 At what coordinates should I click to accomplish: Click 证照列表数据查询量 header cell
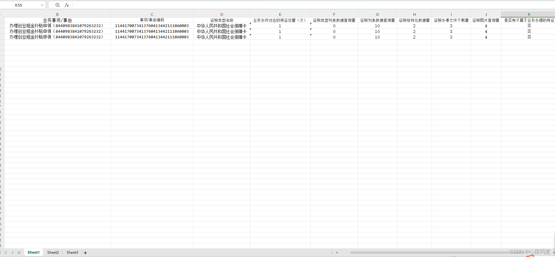377,20
